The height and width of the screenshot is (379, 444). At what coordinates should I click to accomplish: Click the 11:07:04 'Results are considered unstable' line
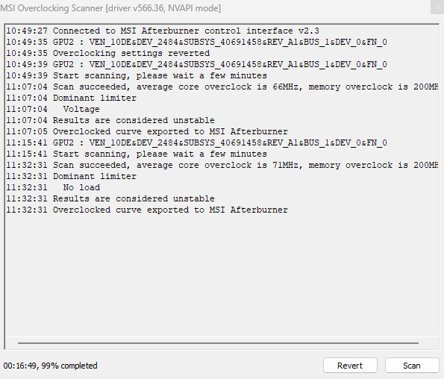[x=110, y=120]
